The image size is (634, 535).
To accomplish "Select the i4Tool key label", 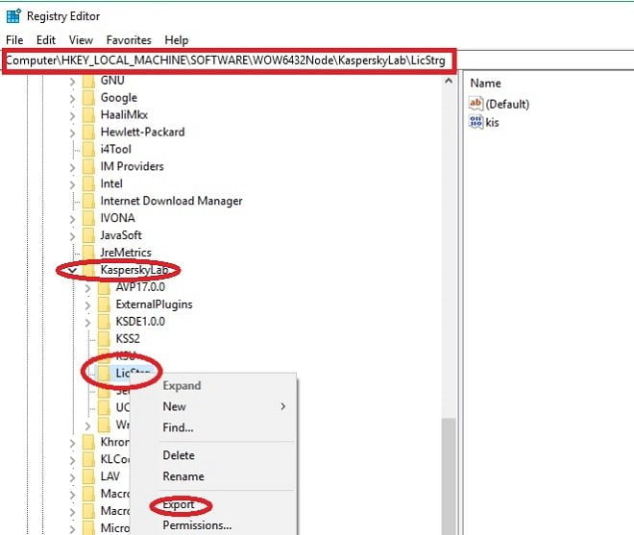I will click(115, 149).
